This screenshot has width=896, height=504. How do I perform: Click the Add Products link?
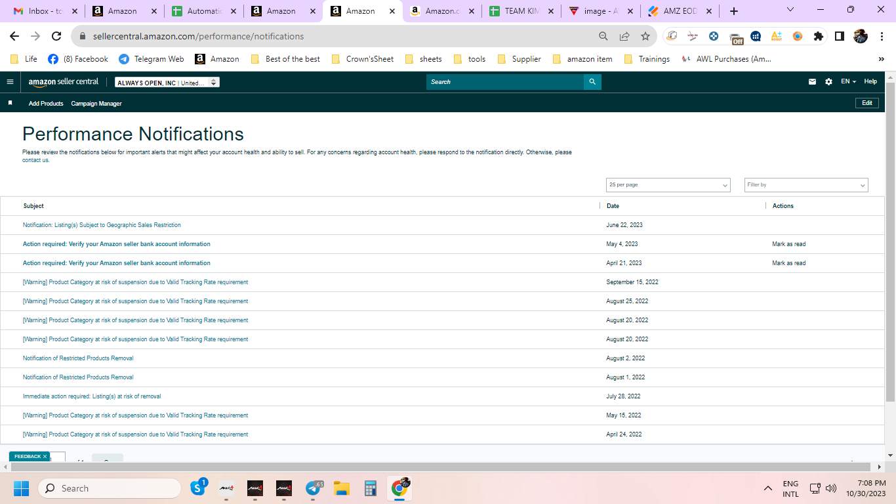[x=46, y=104]
